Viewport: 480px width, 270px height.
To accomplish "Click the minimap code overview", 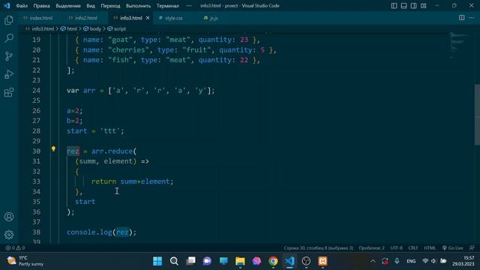I will [460, 46].
